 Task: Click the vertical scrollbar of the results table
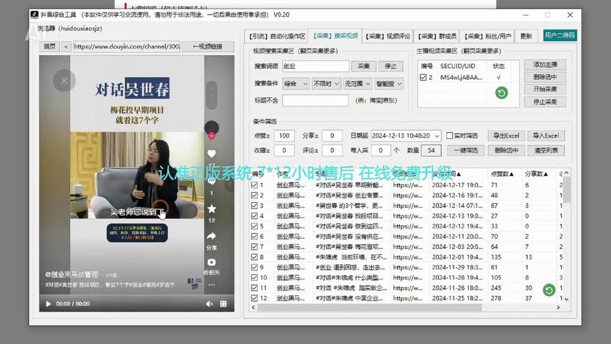[566, 190]
